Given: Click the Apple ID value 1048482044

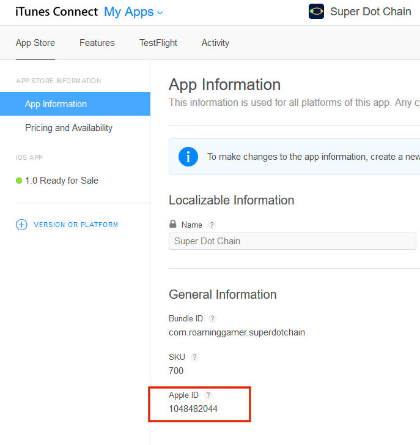Looking at the screenshot, I should click(193, 409).
